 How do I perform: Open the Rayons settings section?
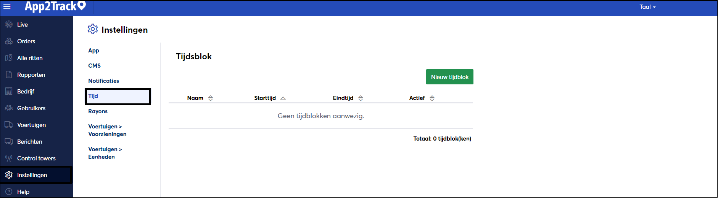coord(98,111)
